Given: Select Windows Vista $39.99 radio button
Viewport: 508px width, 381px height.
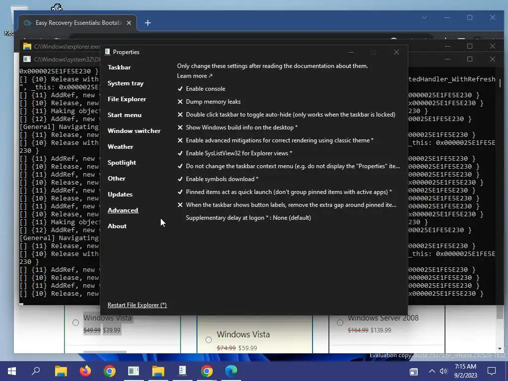Looking at the screenshot, I should [x=75, y=322].
